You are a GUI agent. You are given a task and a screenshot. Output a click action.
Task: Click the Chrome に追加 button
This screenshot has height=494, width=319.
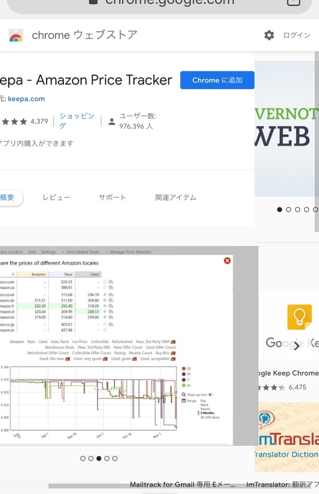point(217,80)
